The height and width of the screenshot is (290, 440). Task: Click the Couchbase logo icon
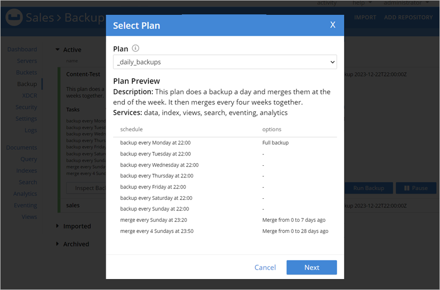pyautogui.click(x=14, y=18)
